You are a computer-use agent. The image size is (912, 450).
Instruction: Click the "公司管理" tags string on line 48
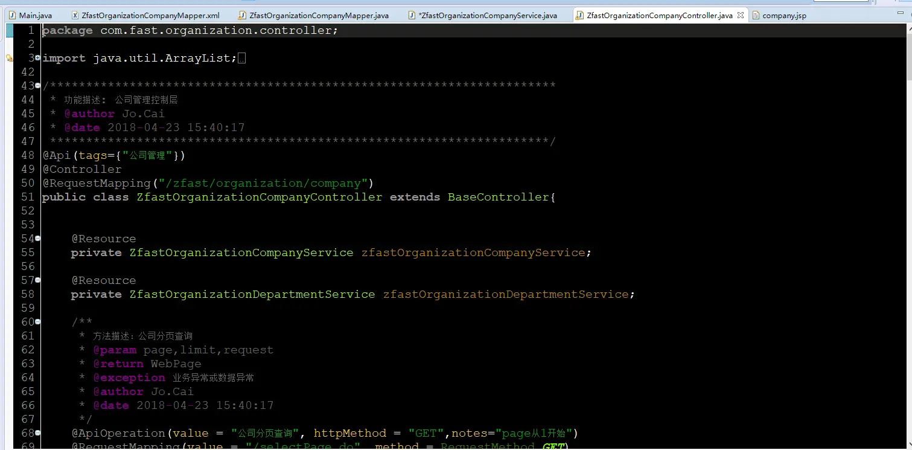tap(147, 155)
